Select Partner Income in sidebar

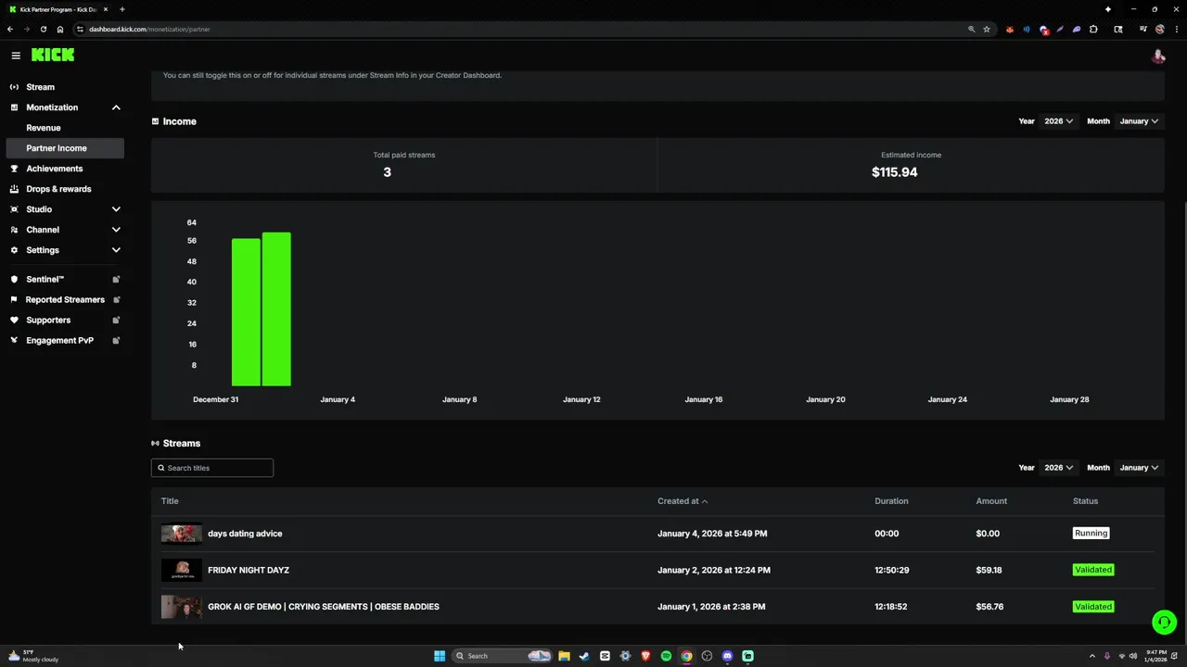[65, 148]
